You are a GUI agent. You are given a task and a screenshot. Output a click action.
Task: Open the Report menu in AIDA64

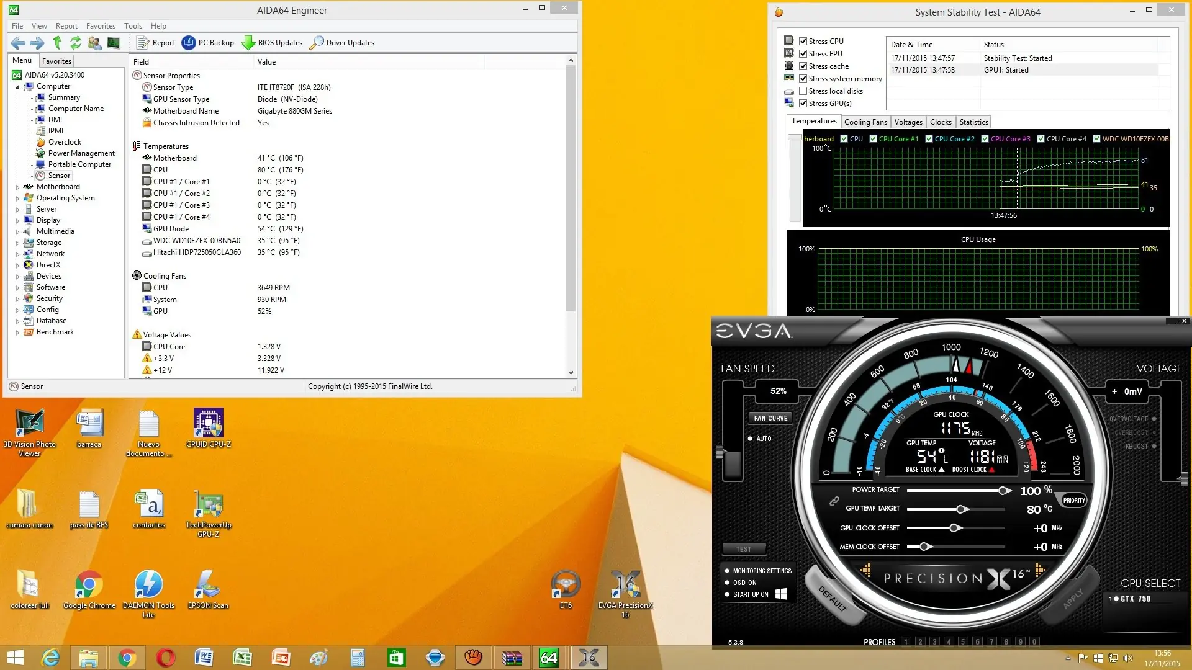pyautogui.click(x=66, y=26)
